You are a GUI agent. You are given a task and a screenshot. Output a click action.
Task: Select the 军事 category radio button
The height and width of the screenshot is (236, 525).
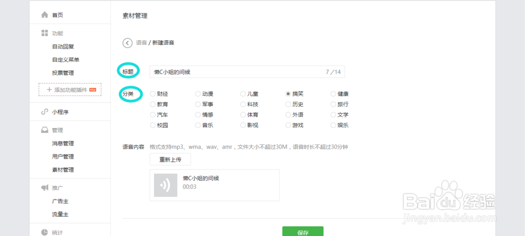(197, 105)
